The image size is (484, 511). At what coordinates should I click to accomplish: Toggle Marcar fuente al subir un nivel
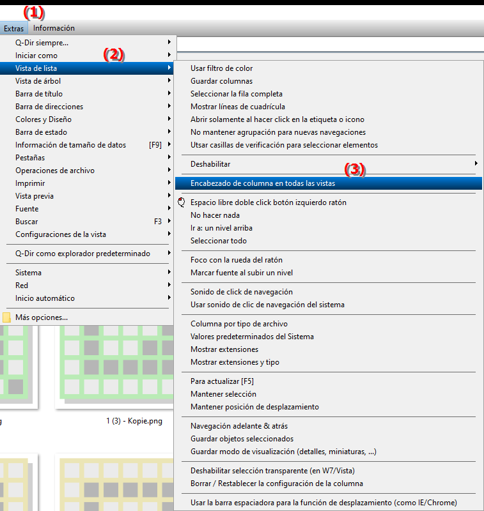coord(329,273)
